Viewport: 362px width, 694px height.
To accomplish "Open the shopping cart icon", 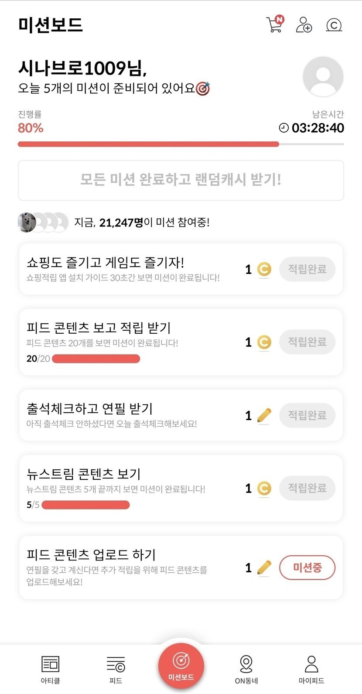I will (274, 24).
